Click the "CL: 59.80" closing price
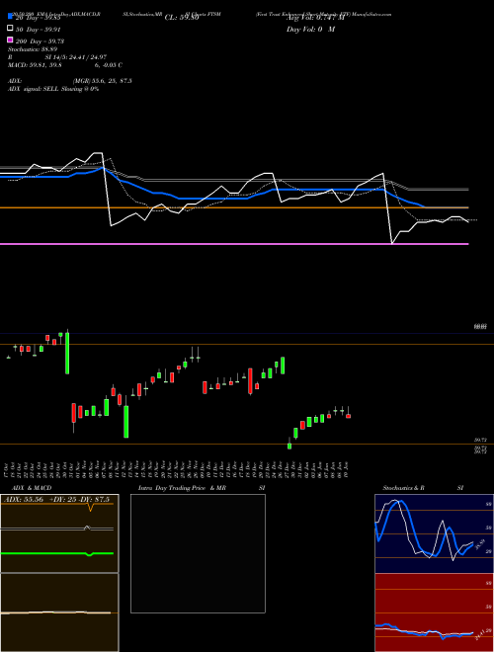 (x=182, y=18)
